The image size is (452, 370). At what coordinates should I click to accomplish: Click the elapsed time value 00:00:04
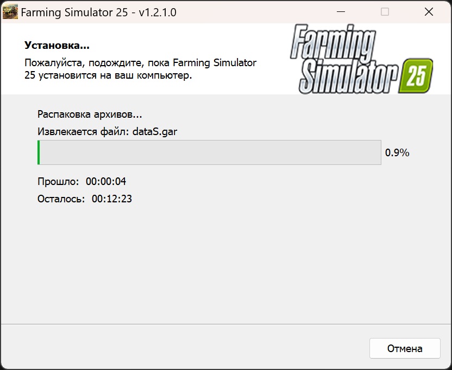[106, 181]
